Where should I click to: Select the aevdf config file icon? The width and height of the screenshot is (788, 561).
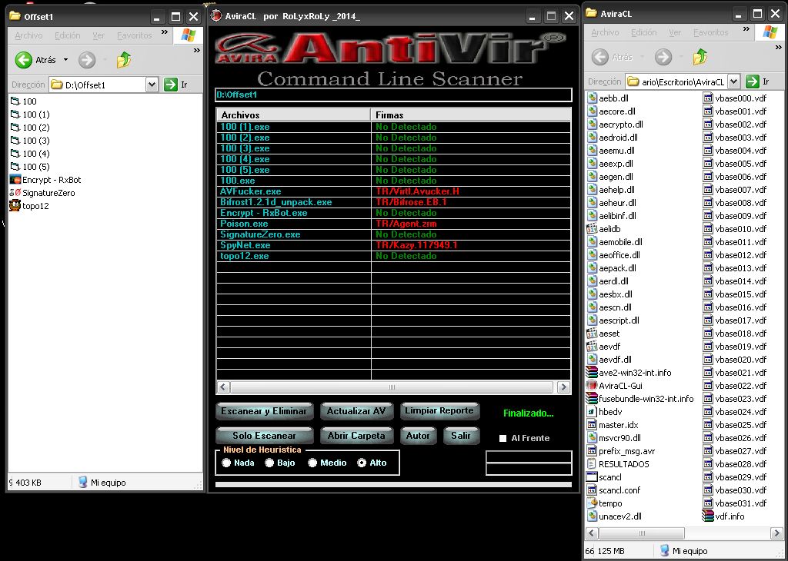click(592, 347)
